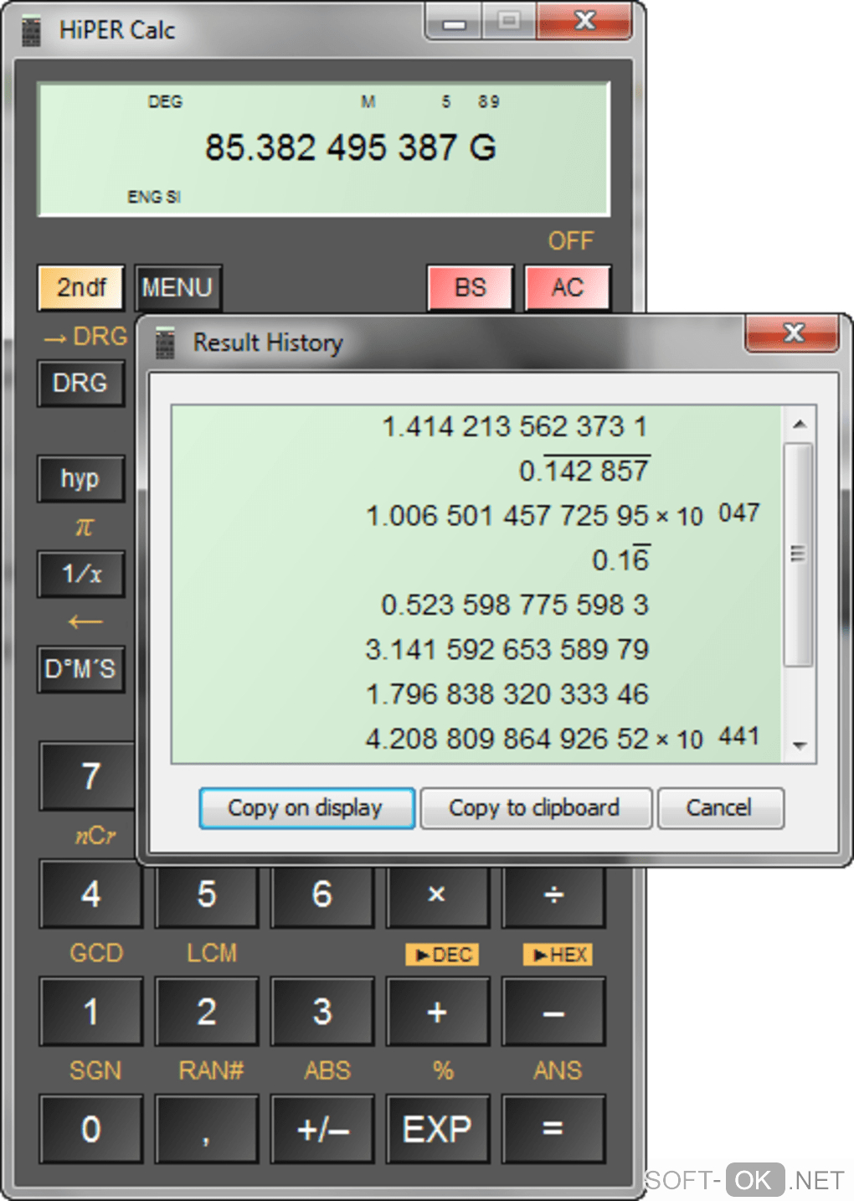This screenshot has height=1201, width=854.
Task: Switch angle mode with the DRG key
Action: pyautogui.click(x=80, y=383)
